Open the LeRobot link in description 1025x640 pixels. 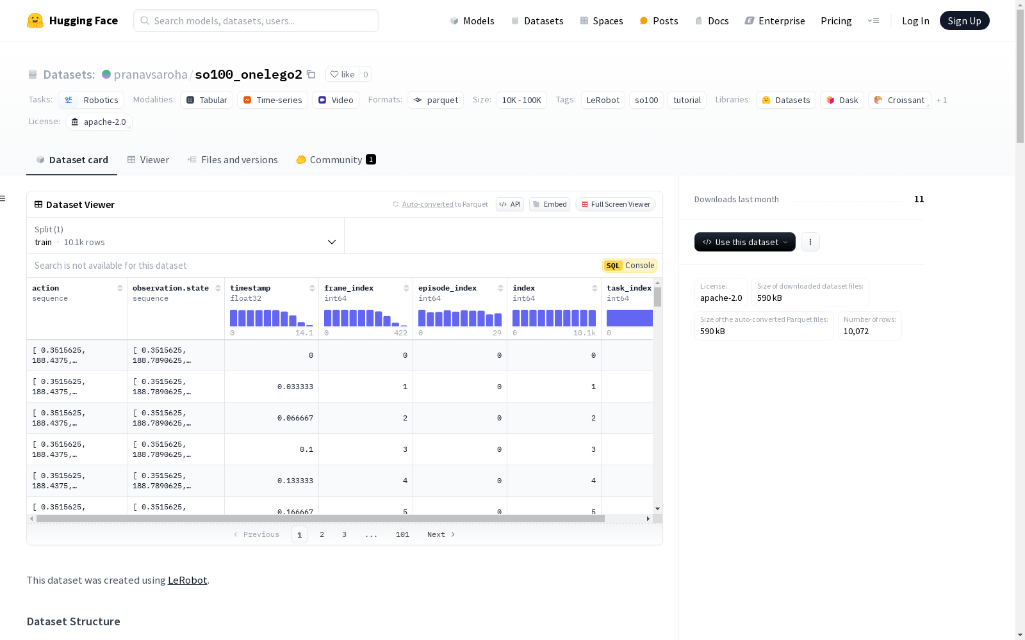tap(187, 580)
